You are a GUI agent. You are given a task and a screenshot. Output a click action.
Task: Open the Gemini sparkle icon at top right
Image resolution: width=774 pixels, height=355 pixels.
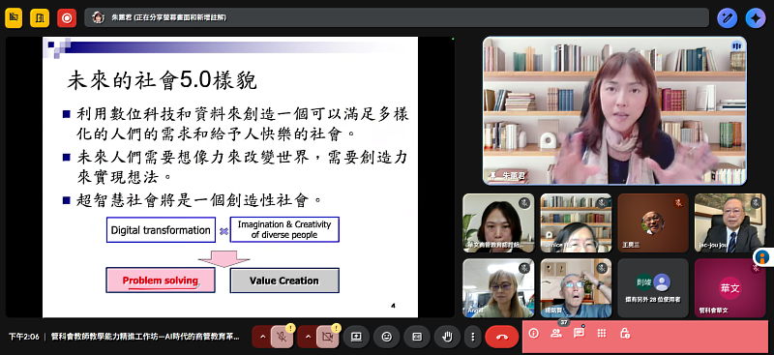(756, 18)
